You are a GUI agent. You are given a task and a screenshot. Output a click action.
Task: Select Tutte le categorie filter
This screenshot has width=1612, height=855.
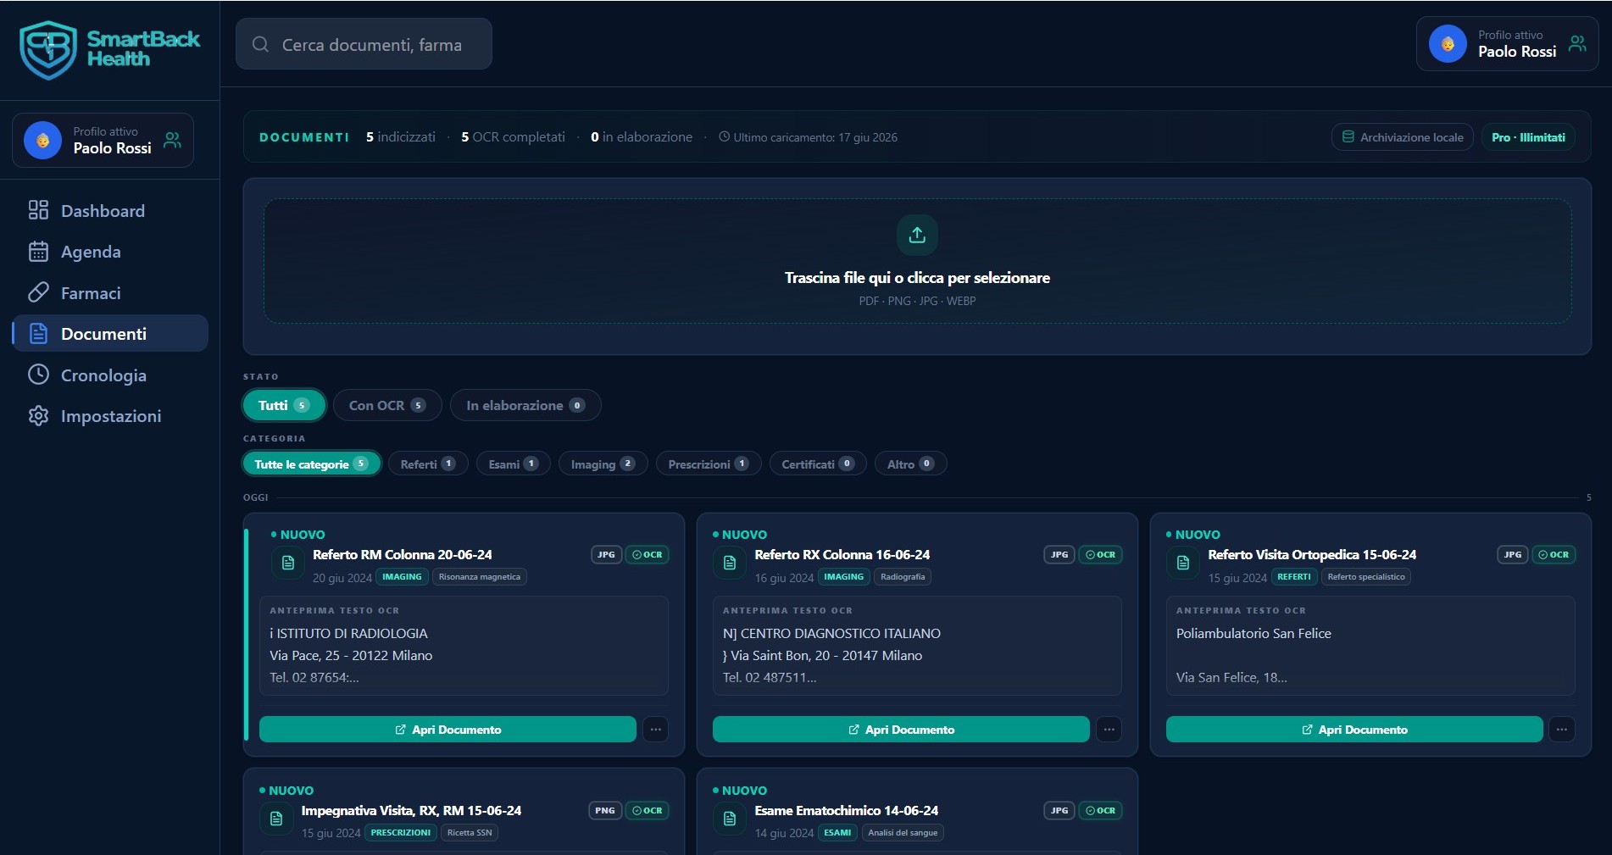pyautogui.click(x=312, y=464)
